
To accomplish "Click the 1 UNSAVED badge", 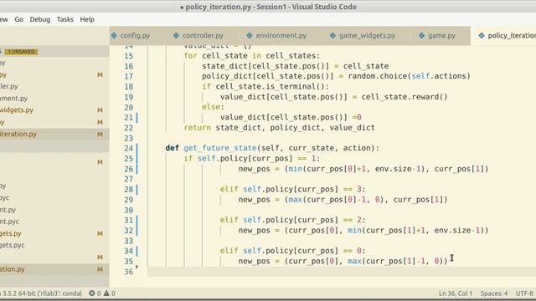I will (21, 52).
